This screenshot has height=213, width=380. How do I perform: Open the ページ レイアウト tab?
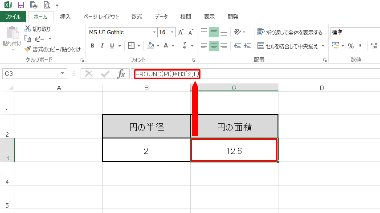101,17
